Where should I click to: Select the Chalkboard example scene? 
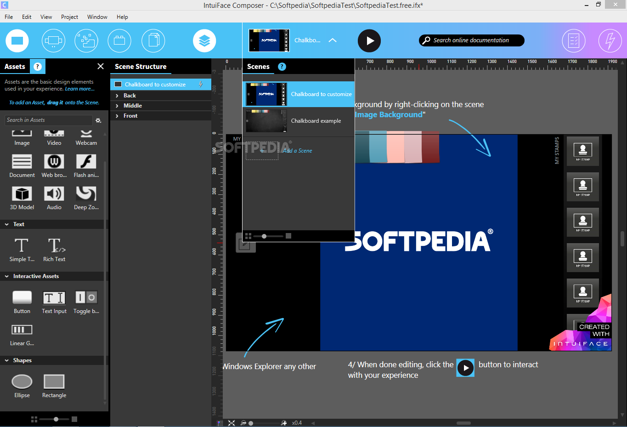[299, 121]
